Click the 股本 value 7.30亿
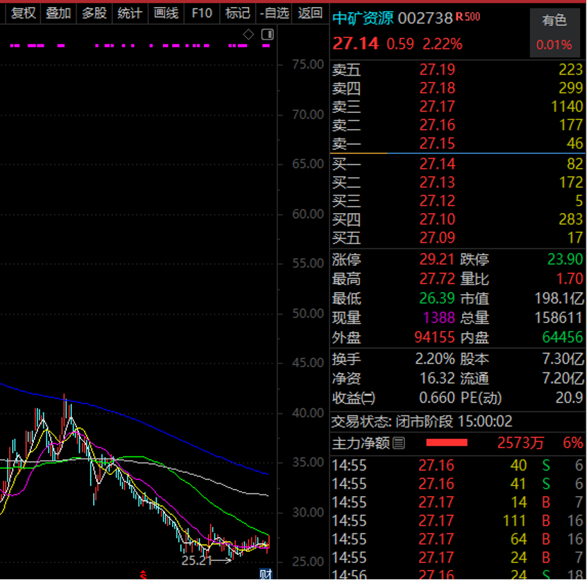Image resolution: width=587 pixels, height=580 pixels. (x=563, y=358)
